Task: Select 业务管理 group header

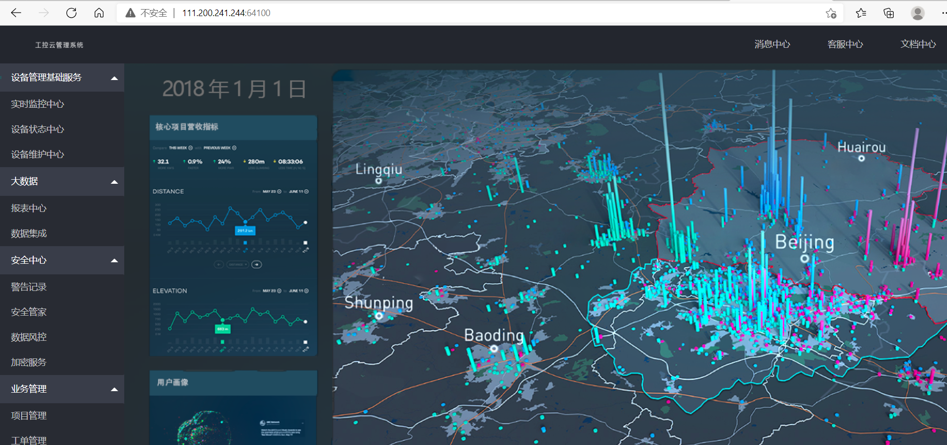Action: click(x=62, y=389)
